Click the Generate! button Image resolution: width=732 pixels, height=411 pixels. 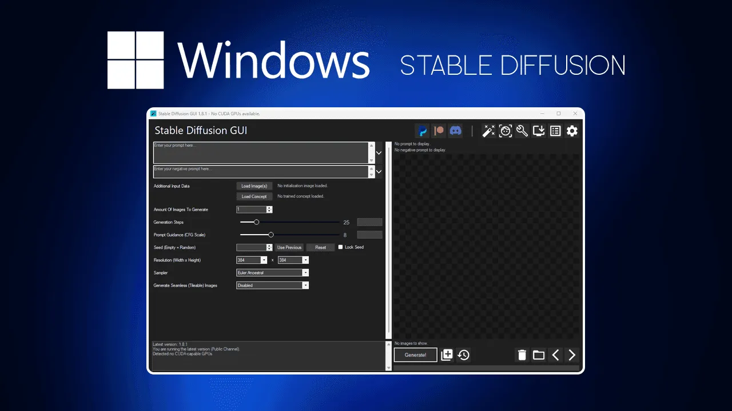(415, 354)
